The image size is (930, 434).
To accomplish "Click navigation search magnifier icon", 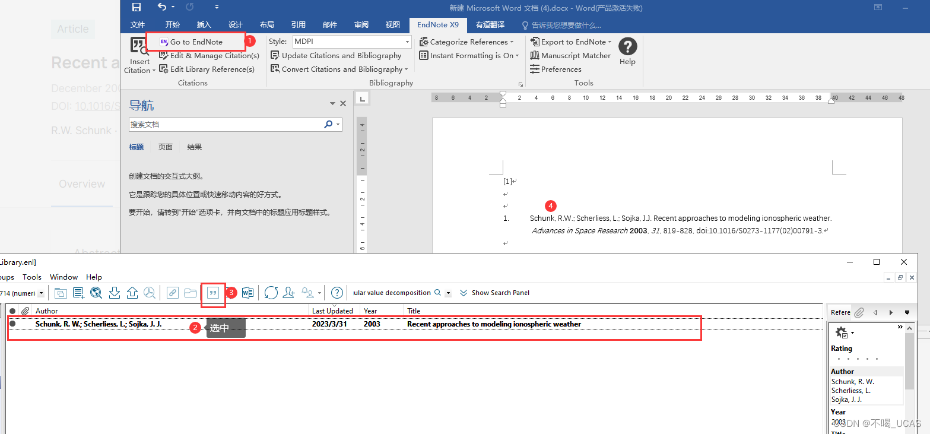I will (x=328, y=125).
